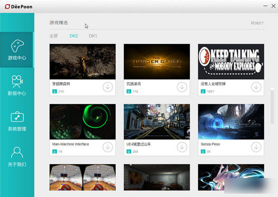The image size is (278, 197).
Task: Select the 全部 filter tab
Action: 54,36
